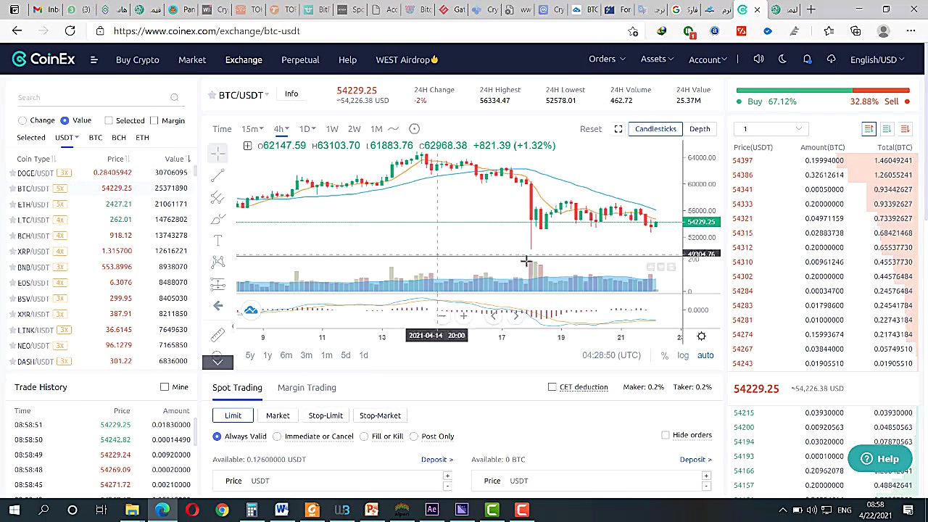
Task: Open chart settings gear icon
Action: click(701, 336)
